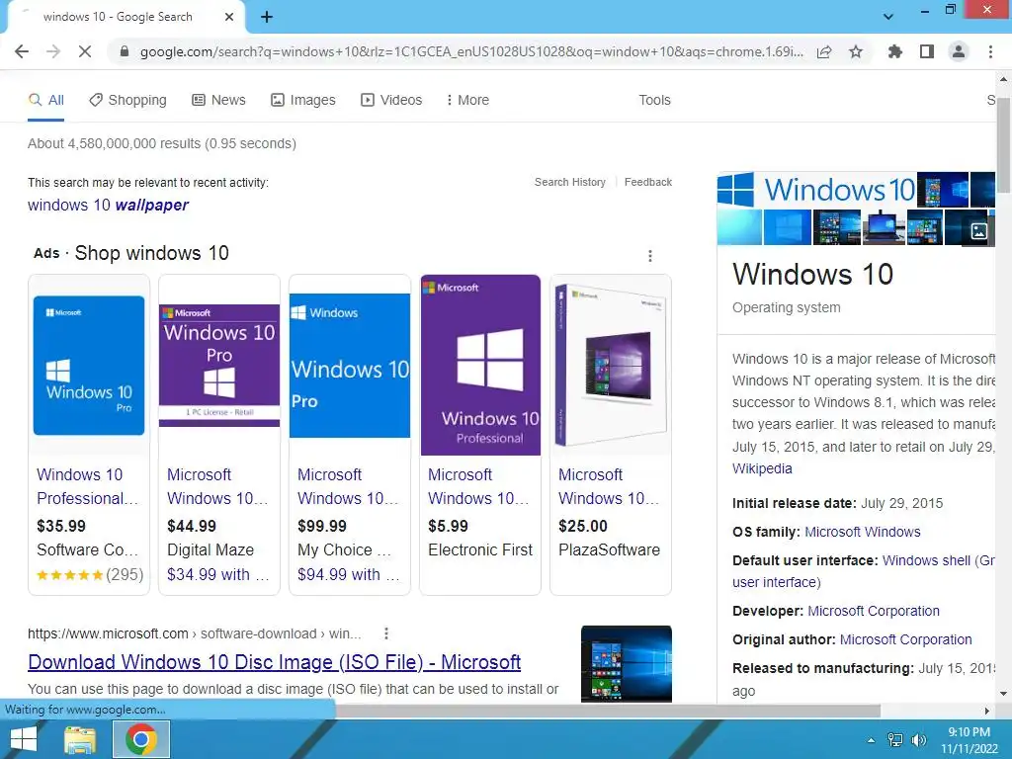This screenshot has width=1012, height=759.
Task: Click the Feedback link
Action: pyautogui.click(x=648, y=182)
